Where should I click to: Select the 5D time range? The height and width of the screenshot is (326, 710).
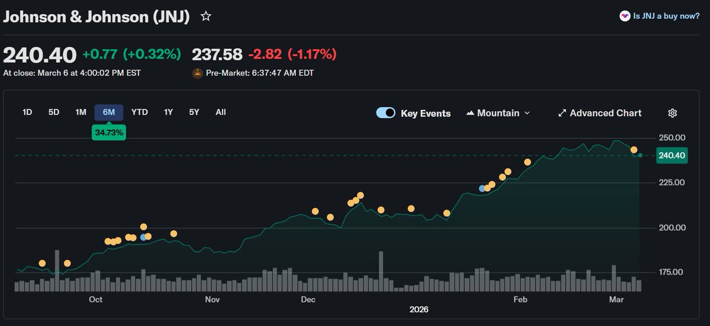pyautogui.click(x=54, y=112)
